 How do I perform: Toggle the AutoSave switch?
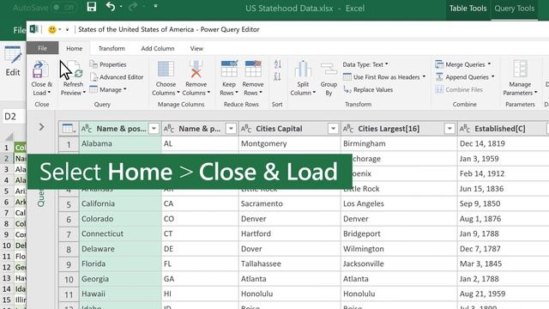click(64, 8)
